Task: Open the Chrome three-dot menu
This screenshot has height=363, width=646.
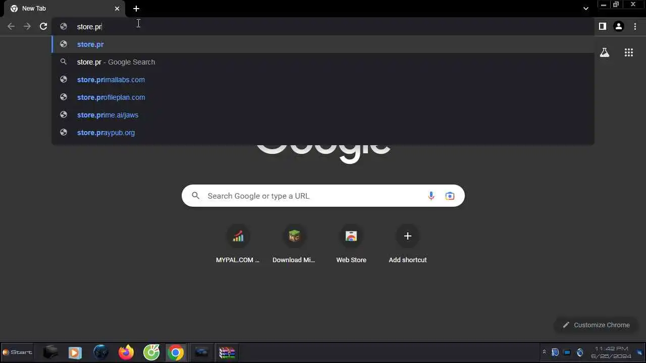Action: point(635,26)
